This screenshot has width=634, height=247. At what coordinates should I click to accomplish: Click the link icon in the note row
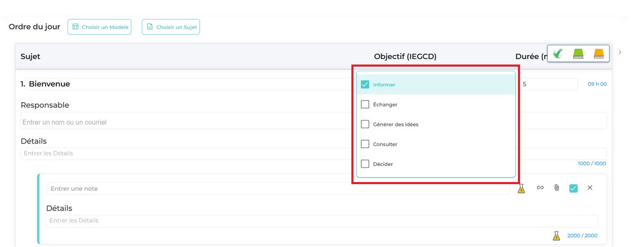click(540, 188)
